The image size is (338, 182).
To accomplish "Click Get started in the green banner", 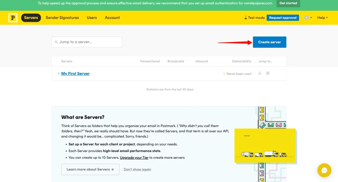I will point(288,3).
